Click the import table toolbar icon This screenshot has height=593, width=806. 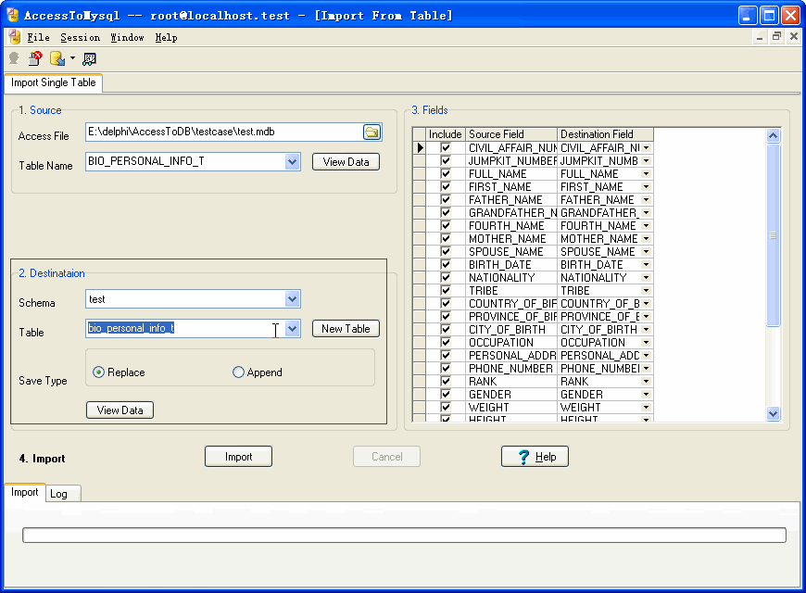[x=57, y=58]
